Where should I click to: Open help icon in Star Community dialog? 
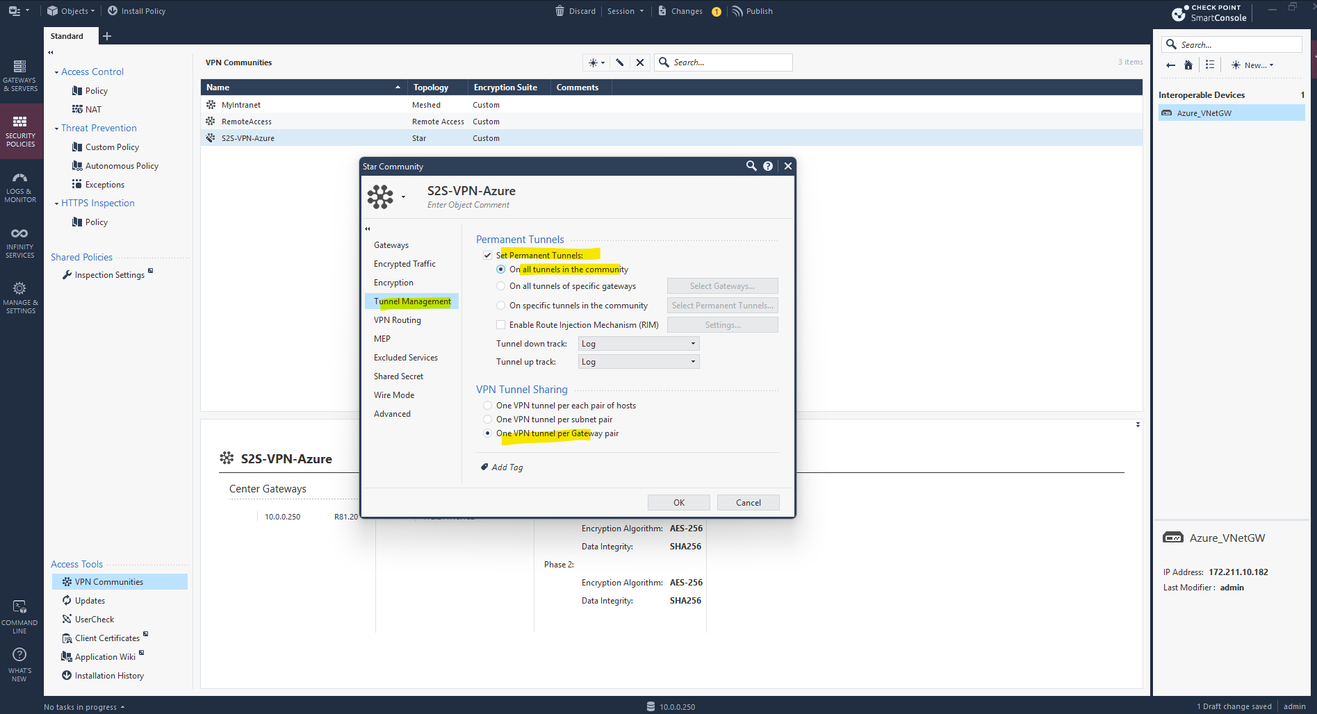pos(768,166)
